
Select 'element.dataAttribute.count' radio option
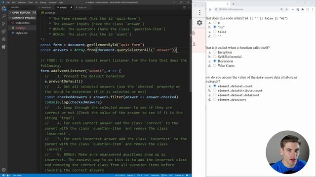click(x=215, y=90)
